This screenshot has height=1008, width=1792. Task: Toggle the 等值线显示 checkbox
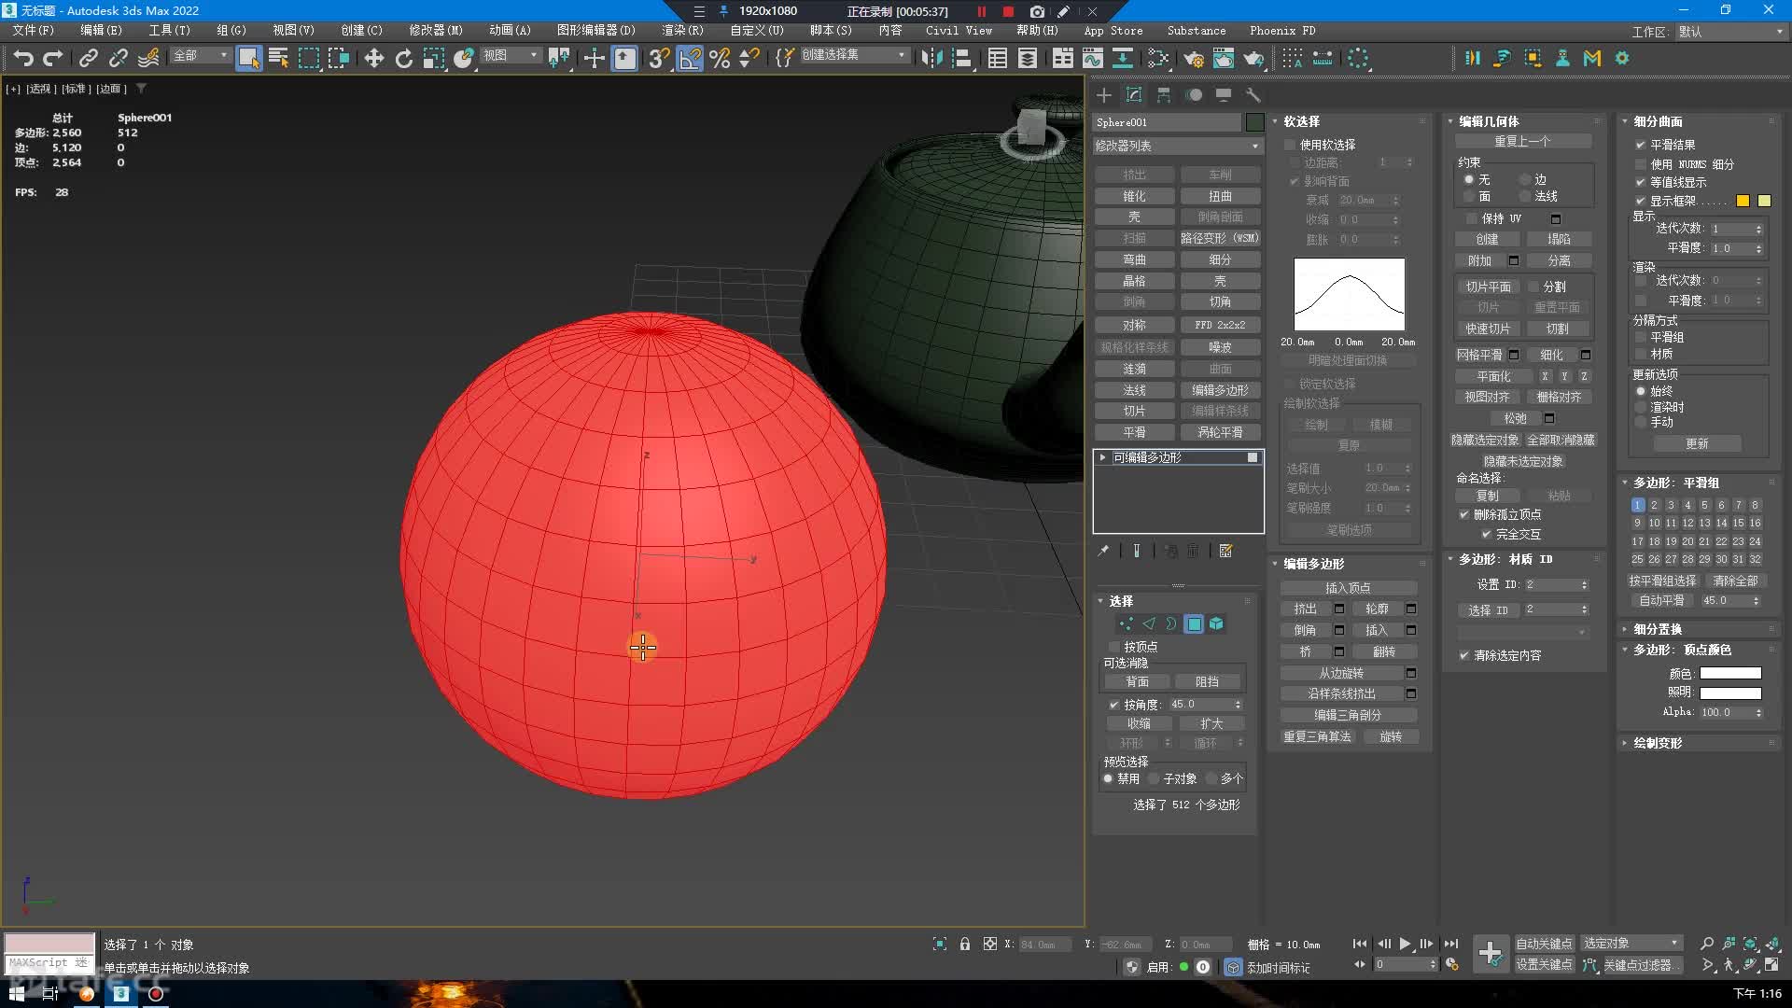pos(1640,182)
